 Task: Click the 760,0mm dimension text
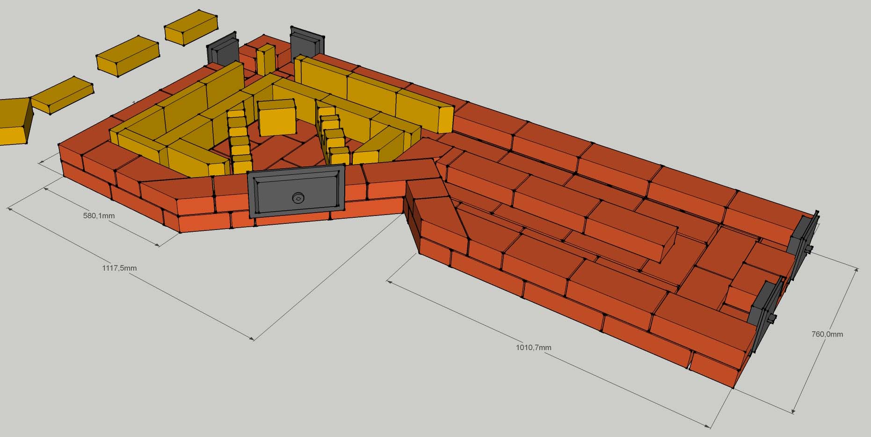click(827, 334)
